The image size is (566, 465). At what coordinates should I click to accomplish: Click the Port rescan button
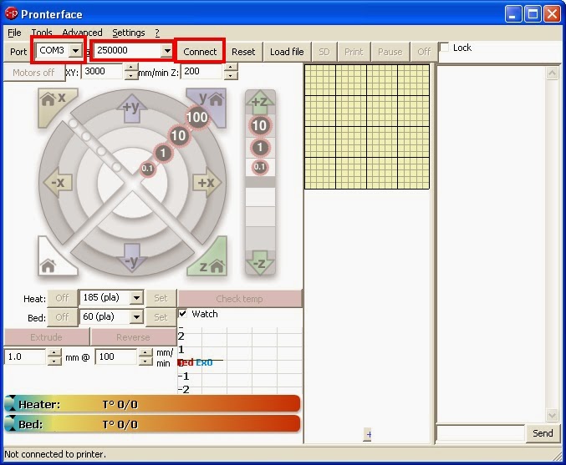(x=18, y=52)
